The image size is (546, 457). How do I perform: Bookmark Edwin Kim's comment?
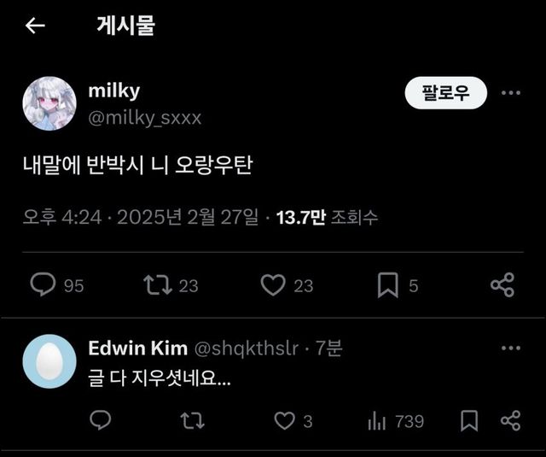pyautogui.click(x=469, y=421)
